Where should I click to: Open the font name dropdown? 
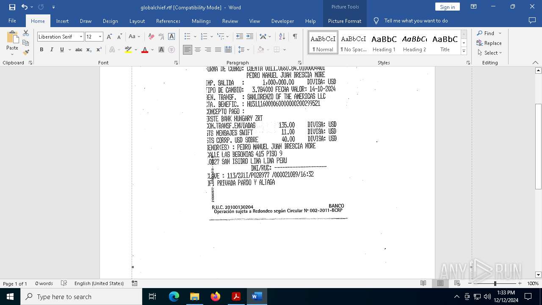(x=81, y=37)
